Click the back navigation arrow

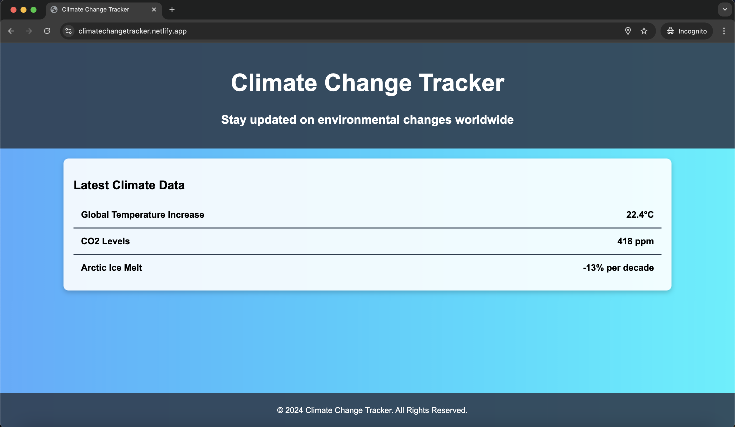11,31
